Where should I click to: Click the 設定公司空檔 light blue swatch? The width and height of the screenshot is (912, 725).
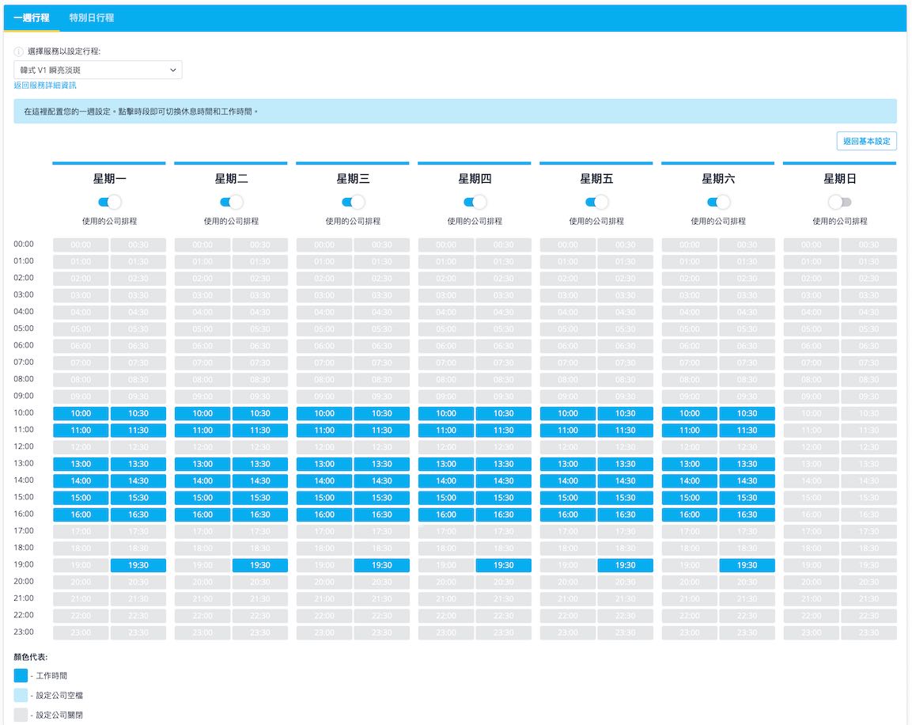click(x=21, y=696)
